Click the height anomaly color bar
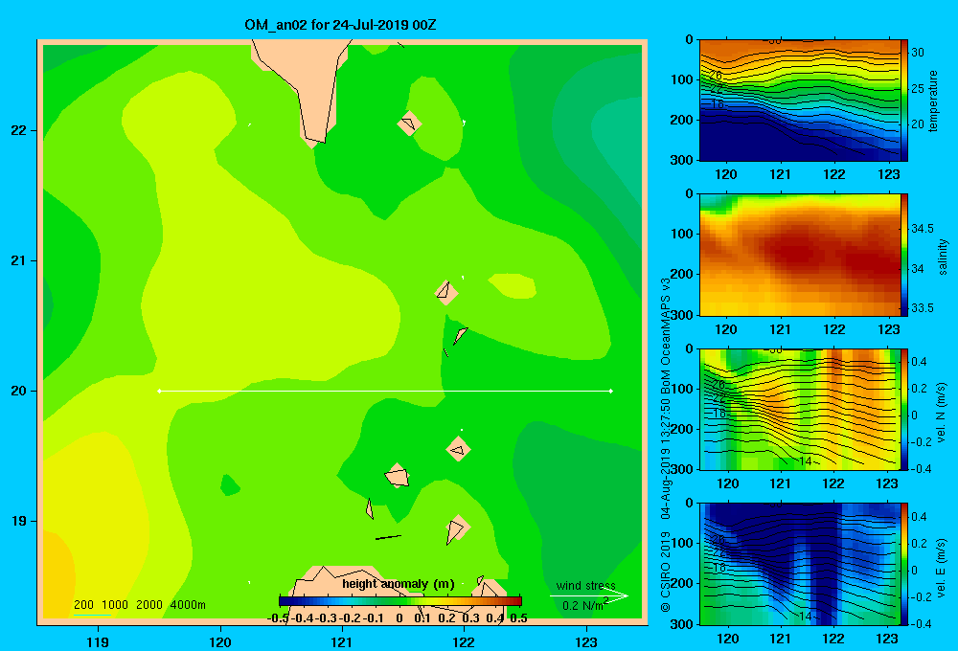The height and width of the screenshot is (651, 958). tap(400, 601)
